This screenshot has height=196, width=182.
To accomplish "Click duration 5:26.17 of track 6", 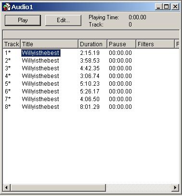I will [x=90, y=91].
